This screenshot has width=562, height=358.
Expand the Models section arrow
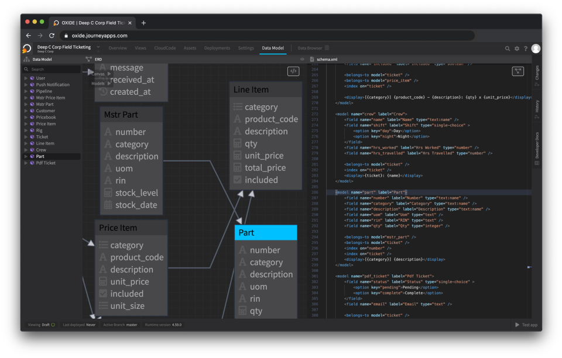(109, 83)
